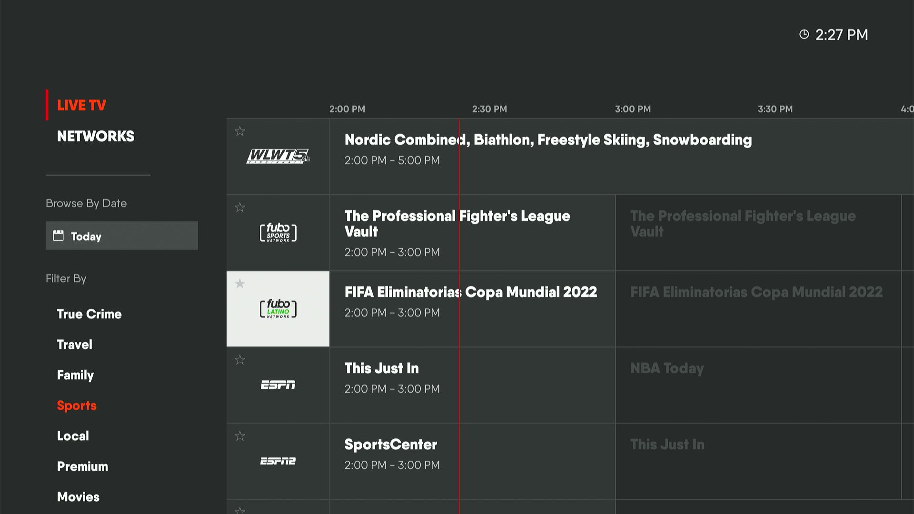
Task: Click the Filter By label
Action: pos(66,278)
